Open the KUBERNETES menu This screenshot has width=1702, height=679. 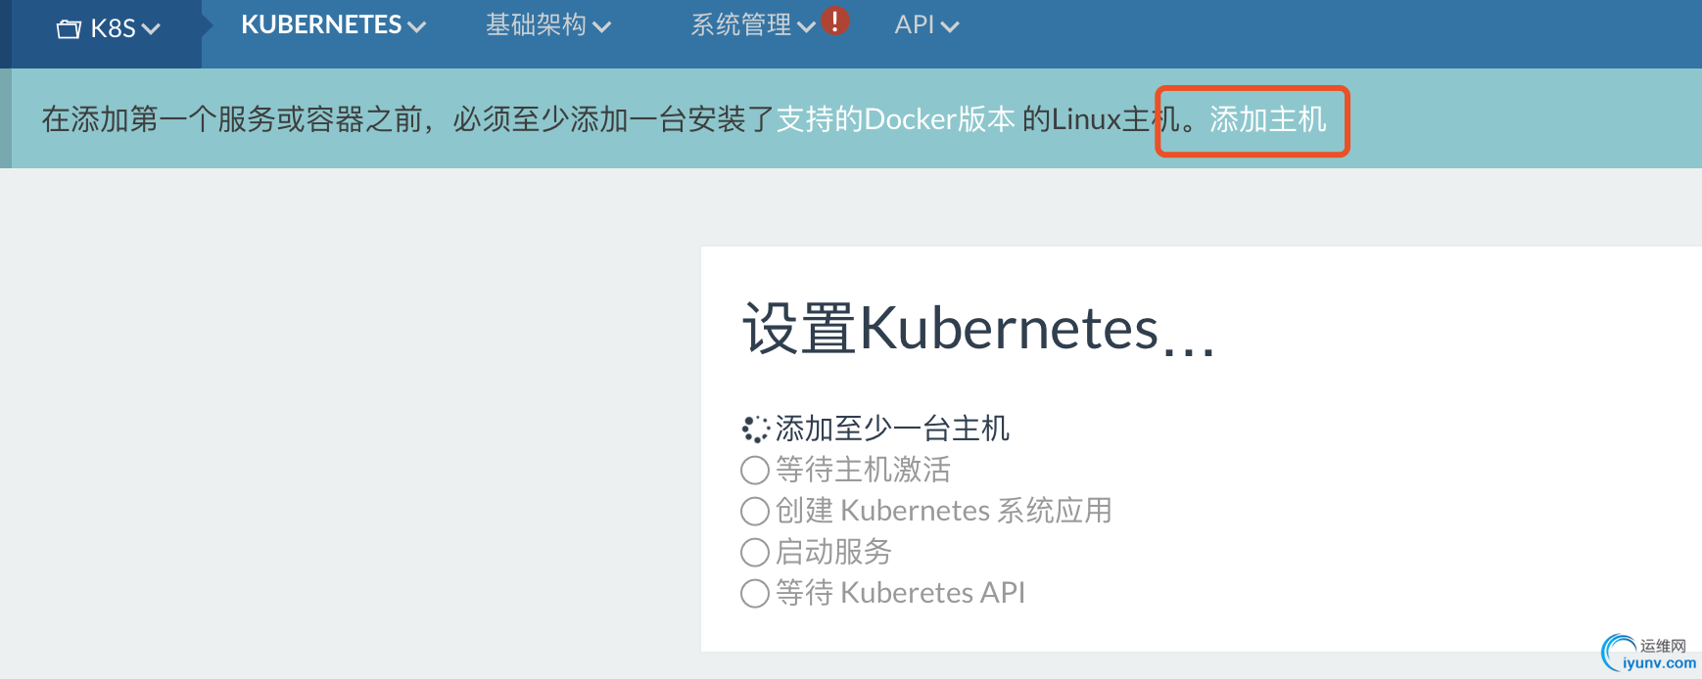tap(321, 25)
